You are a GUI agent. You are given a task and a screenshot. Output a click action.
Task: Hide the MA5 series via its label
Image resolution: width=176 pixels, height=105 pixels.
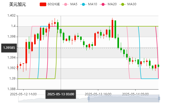tap(74, 4)
